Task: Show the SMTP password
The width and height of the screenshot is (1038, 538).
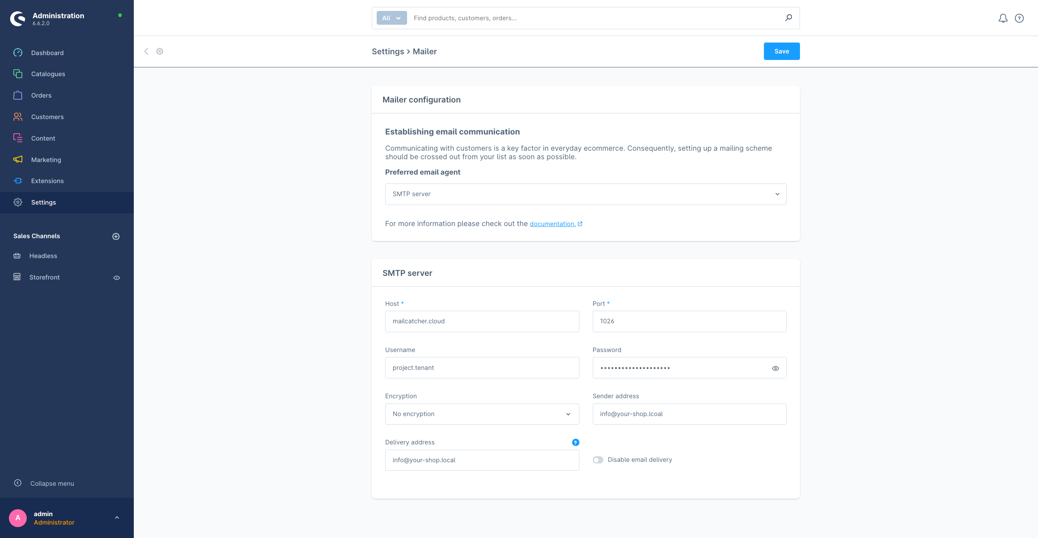Action: click(776, 368)
